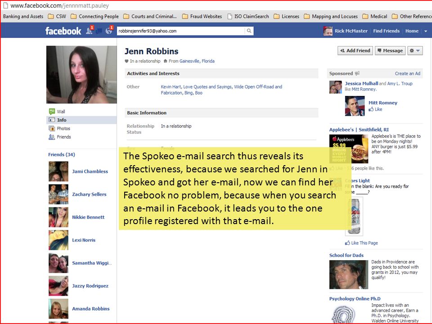Open ISO ClaimSearch bookmark

point(248,17)
